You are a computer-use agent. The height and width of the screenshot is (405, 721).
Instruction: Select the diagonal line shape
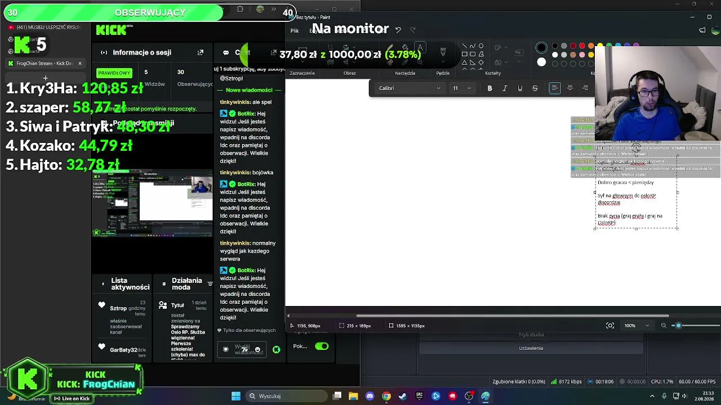tap(464, 46)
